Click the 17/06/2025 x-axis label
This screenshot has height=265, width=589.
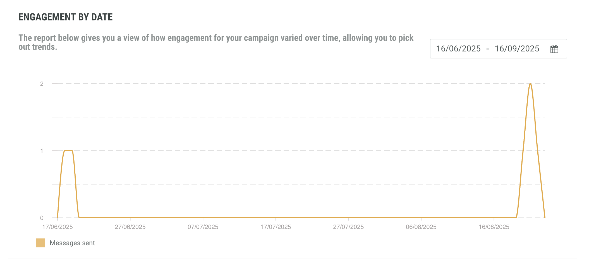click(58, 227)
